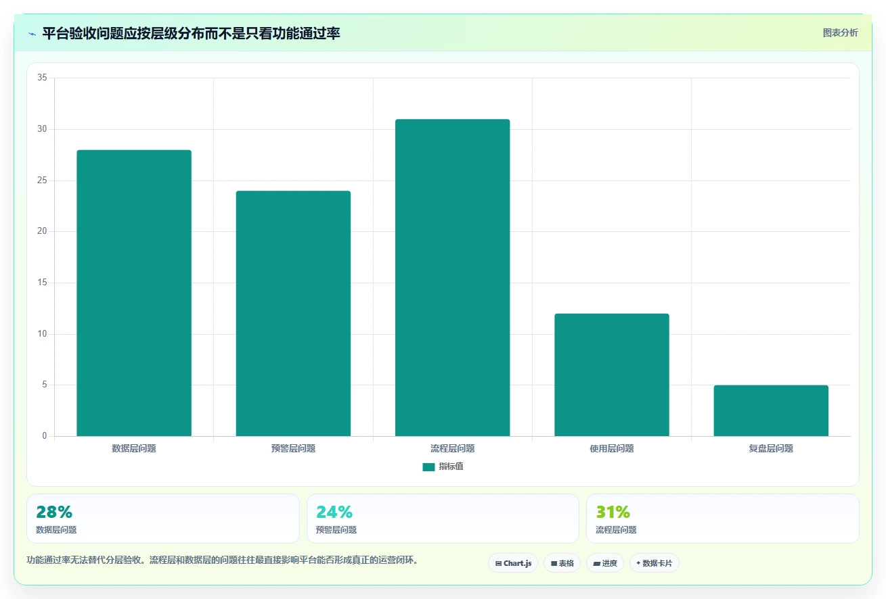Click the y-axis value 20
The image size is (886, 599).
tap(42, 231)
